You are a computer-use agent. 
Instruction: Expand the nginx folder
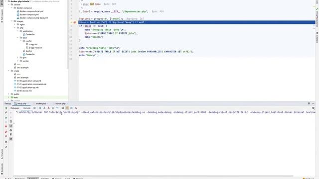pos(14,24)
